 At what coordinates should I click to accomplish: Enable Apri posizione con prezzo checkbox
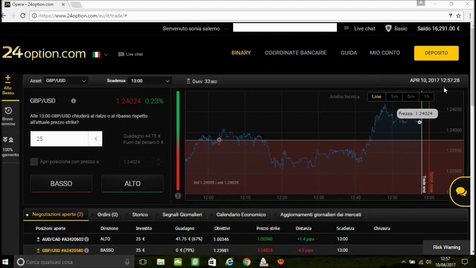(34, 162)
